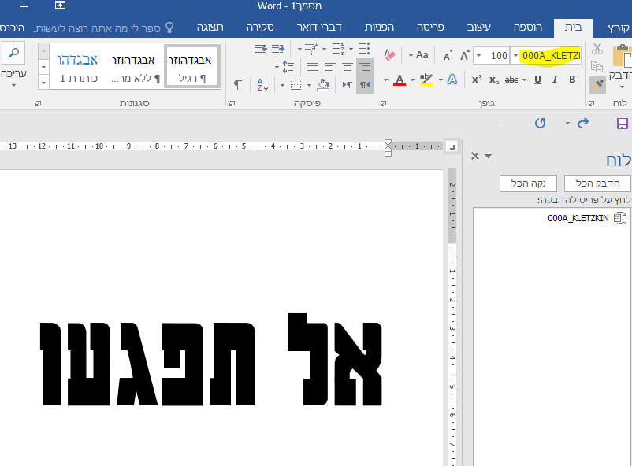Screen dimensions: 632x466
Task: Click the נקה הכל (Clear All) button
Action: click(x=528, y=183)
